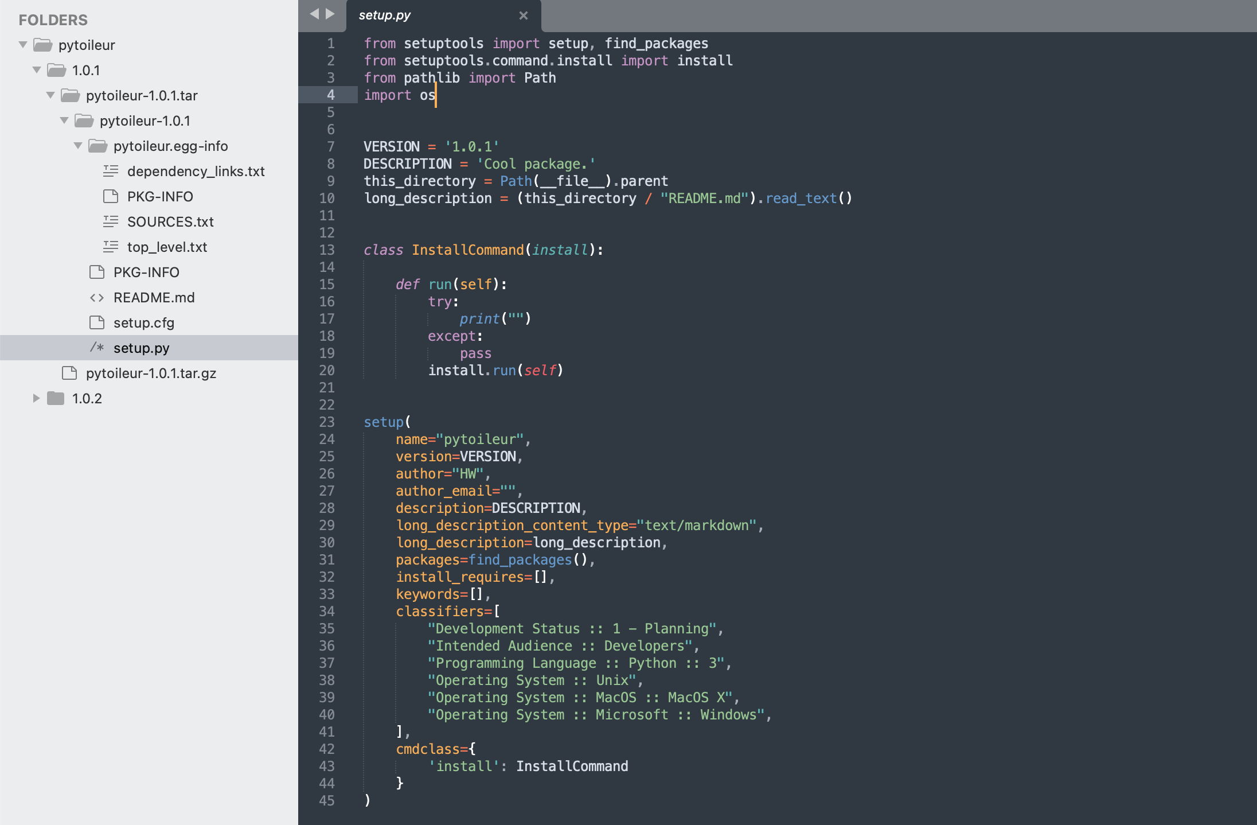Open top_level.txt in the sidebar
1257x825 pixels.
coord(167,247)
